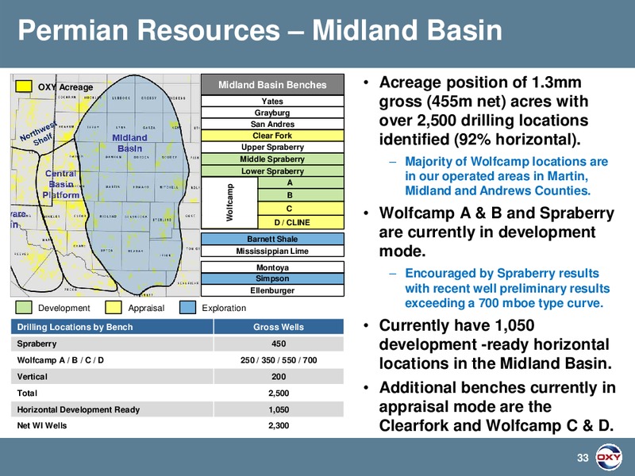This screenshot has width=635, height=476.
Task: Click the 'Central Basin Platform' map label
Action: click(x=61, y=184)
